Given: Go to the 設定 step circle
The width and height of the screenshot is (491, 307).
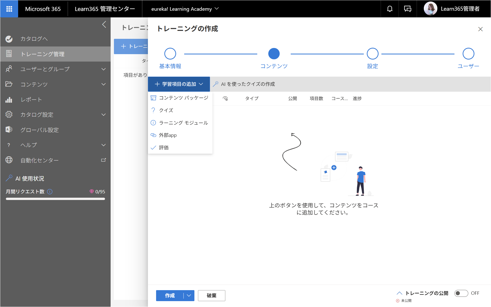Looking at the screenshot, I should (372, 54).
